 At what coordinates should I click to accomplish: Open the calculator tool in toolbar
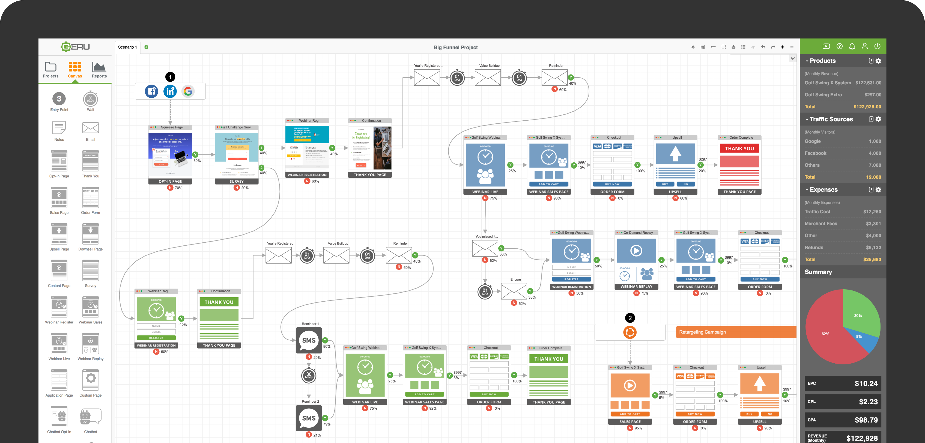703,47
